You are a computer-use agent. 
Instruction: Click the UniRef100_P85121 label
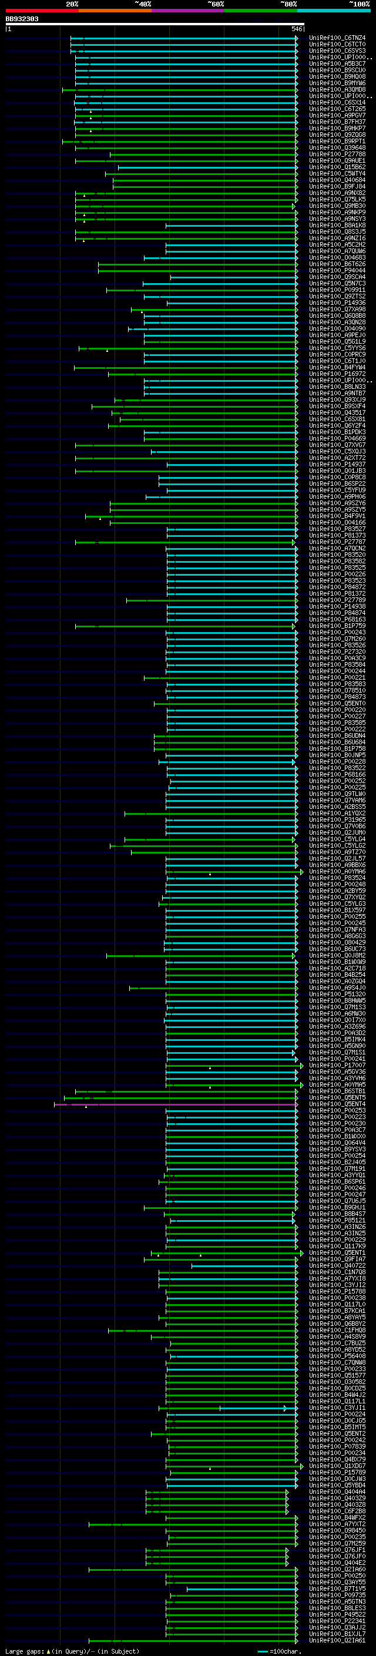click(337, 1221)
